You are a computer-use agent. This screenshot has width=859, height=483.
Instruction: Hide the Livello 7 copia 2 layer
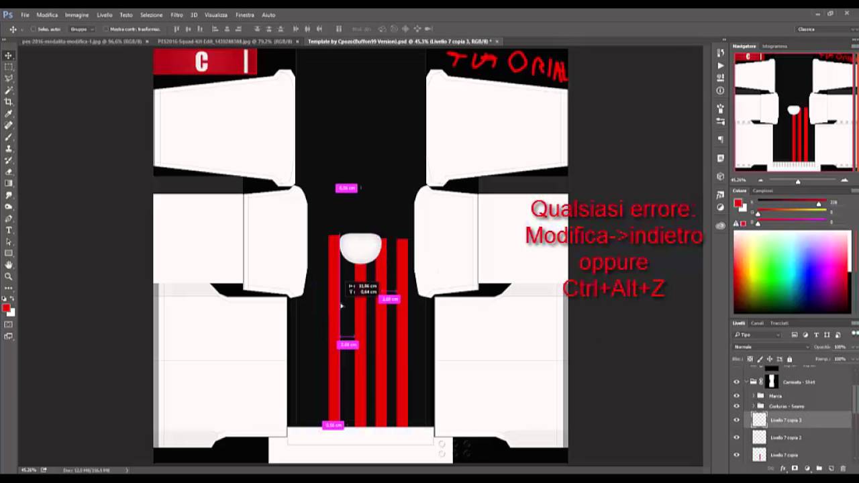736,437
